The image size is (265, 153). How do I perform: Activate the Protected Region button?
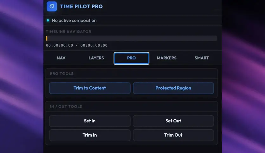[173, 88]
